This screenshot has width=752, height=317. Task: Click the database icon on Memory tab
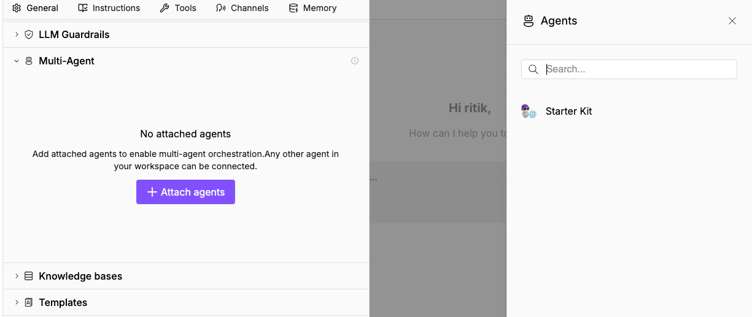click(x=293, y=8)
